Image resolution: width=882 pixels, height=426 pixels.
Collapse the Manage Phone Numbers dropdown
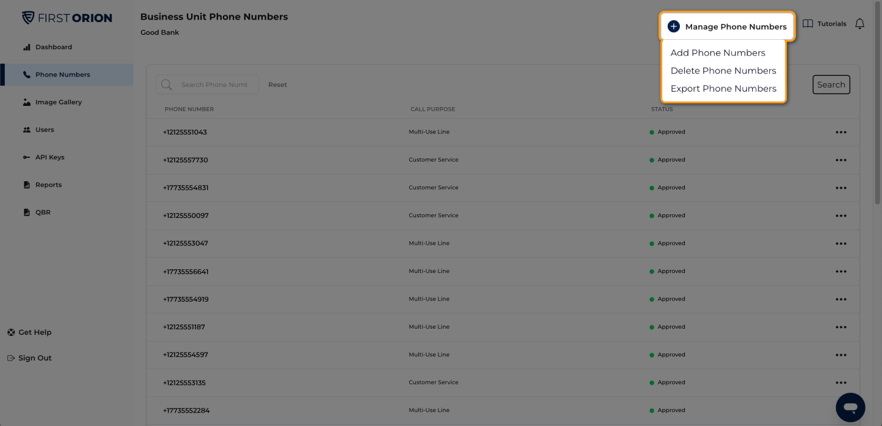[727, 26]
